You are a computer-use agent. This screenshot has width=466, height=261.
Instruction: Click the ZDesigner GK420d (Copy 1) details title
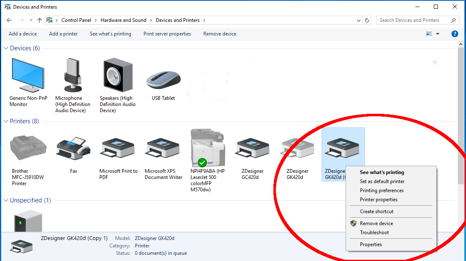74,238
